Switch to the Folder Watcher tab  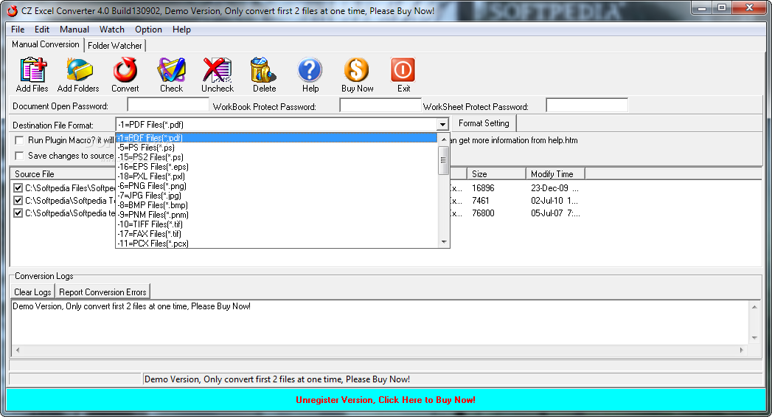coord(115,45)
